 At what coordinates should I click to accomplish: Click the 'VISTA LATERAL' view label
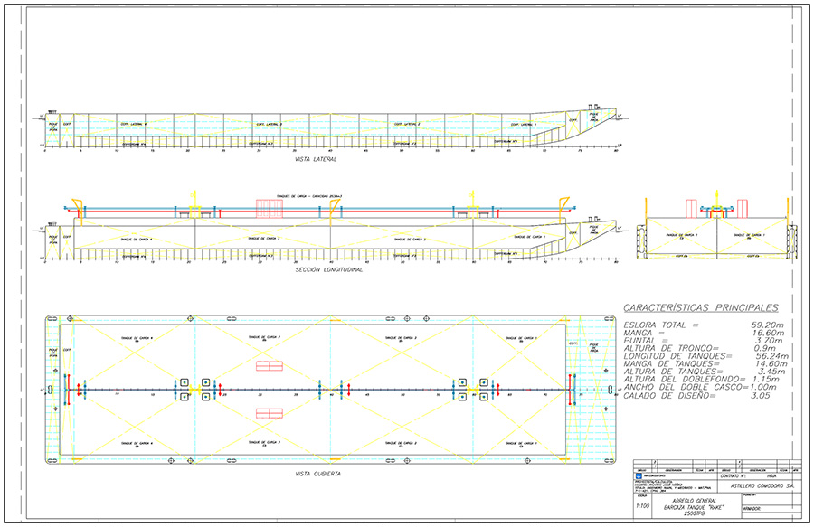point(316,159)
